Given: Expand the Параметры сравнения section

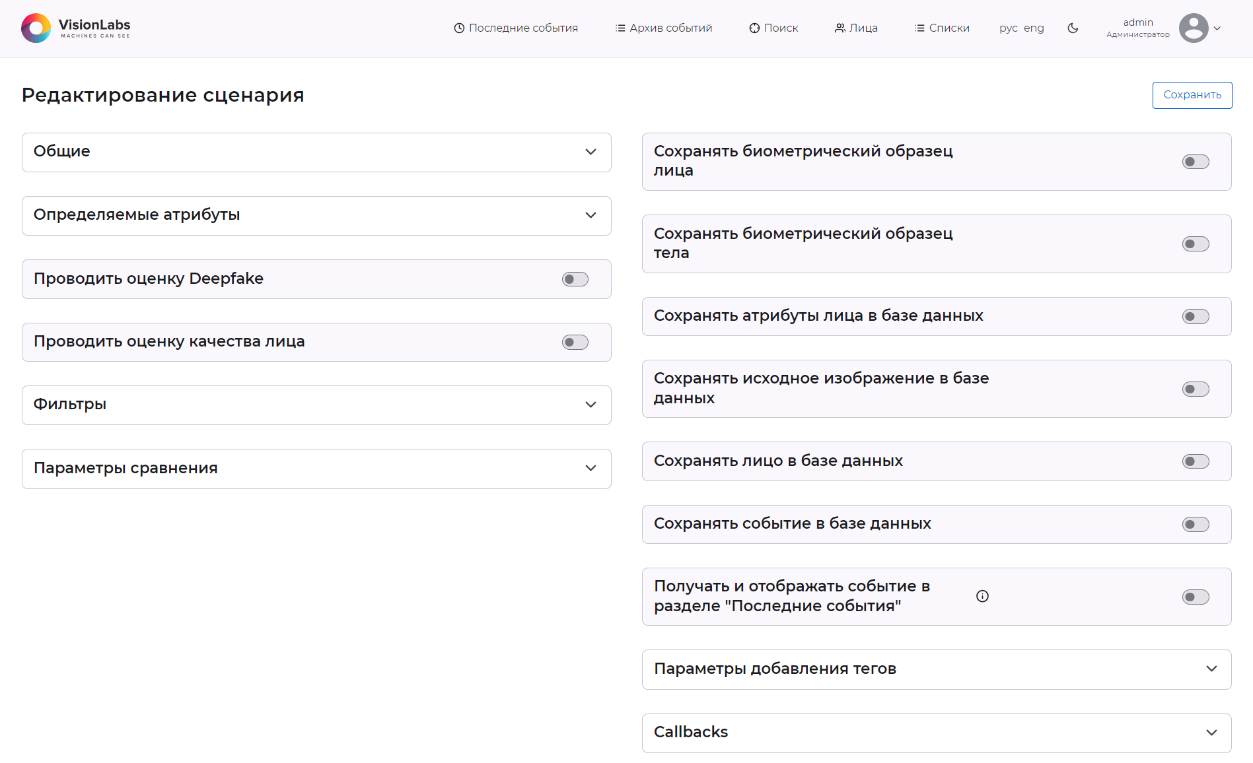Looking at the screenshot, I should pyautogui.click(x=316, y=469).
